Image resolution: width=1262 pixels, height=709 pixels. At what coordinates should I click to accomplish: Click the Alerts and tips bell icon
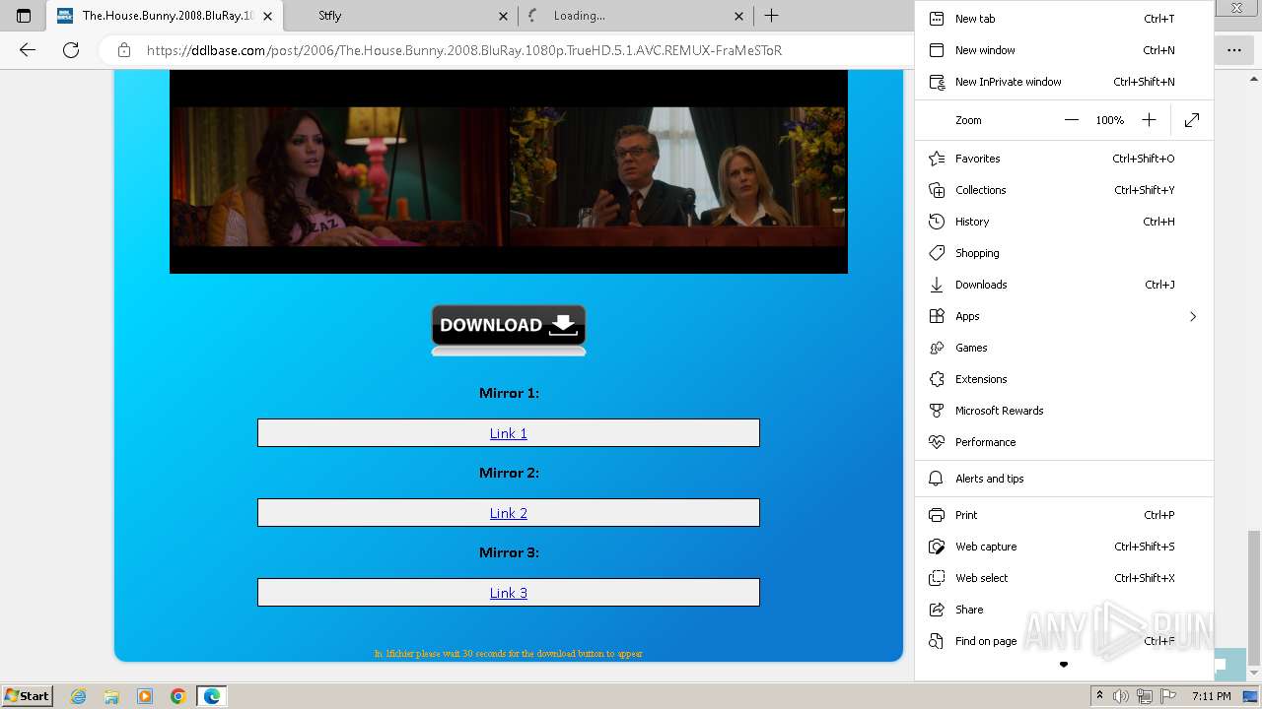click(937, 479)
